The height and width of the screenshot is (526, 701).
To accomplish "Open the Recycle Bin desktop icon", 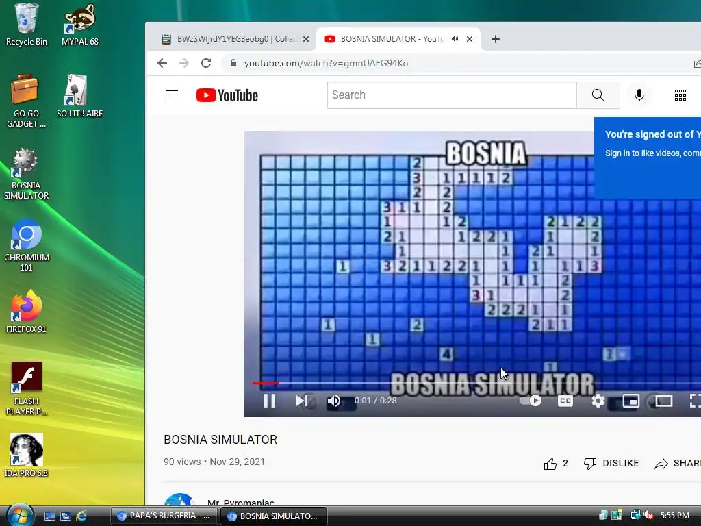I will coord(27,25).
